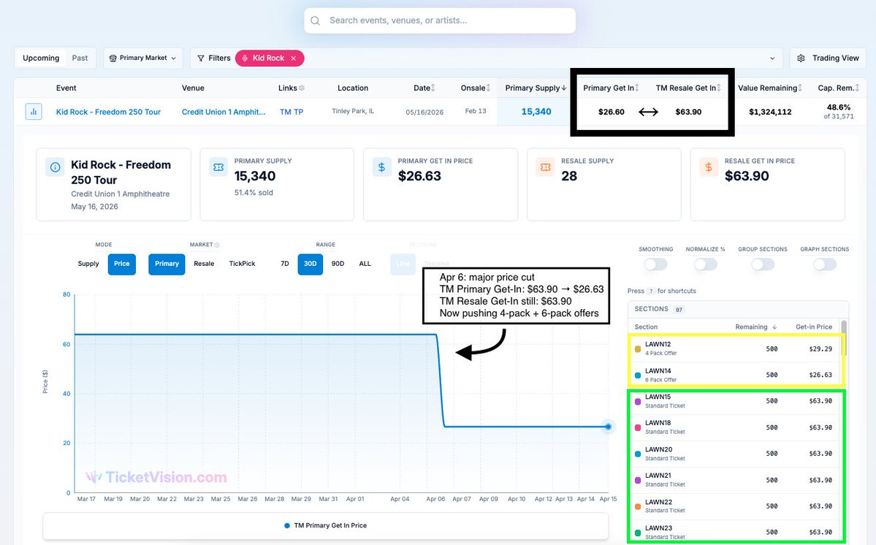Click the LAWN12 color swatch
Viewport: 876px width, 545px height.
[x=637, y=349]
